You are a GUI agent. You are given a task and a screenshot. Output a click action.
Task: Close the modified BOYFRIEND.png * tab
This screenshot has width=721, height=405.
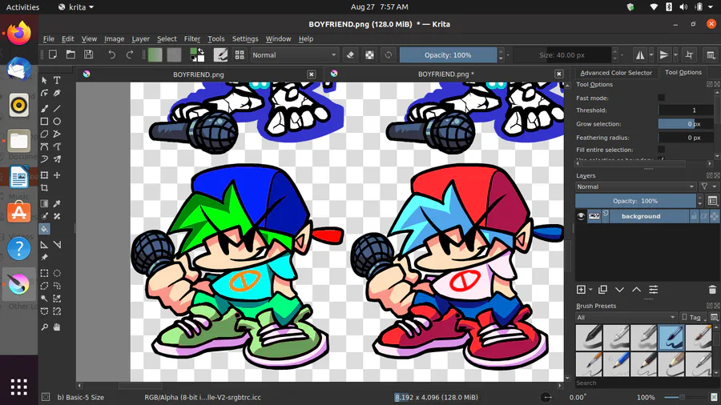click(x=558, y=74)
